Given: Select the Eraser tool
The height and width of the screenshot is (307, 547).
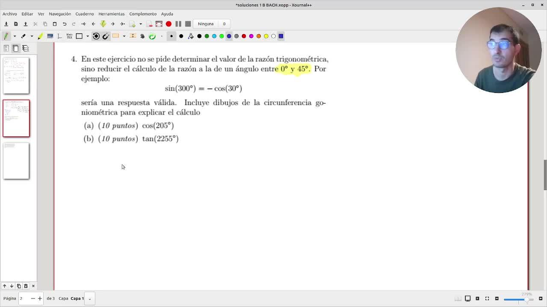Looking at the screenshot, I should pyautogui.click(x=24, y=36).
